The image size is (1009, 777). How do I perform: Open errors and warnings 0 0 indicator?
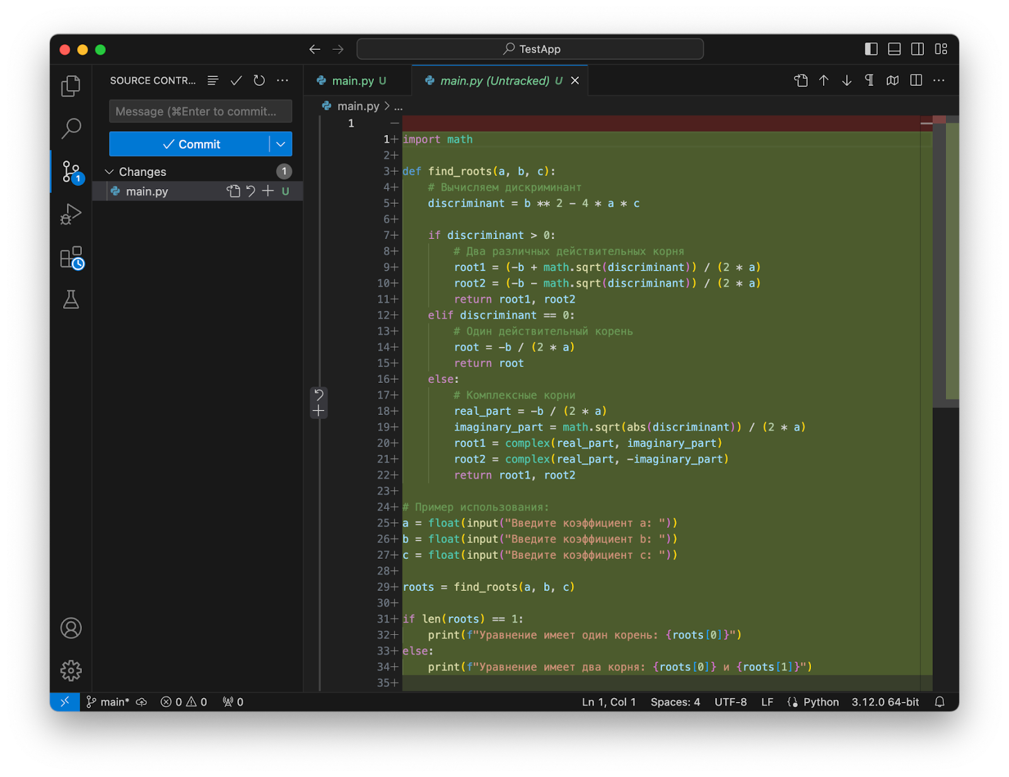[184, 702]
